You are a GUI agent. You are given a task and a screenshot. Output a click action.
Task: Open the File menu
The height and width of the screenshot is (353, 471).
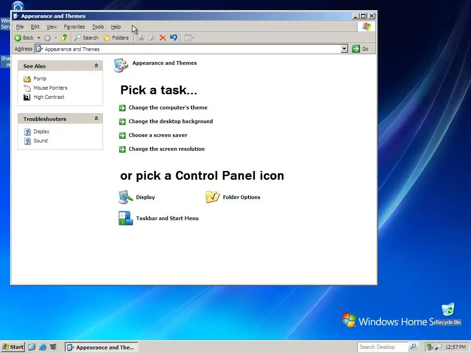20,27
